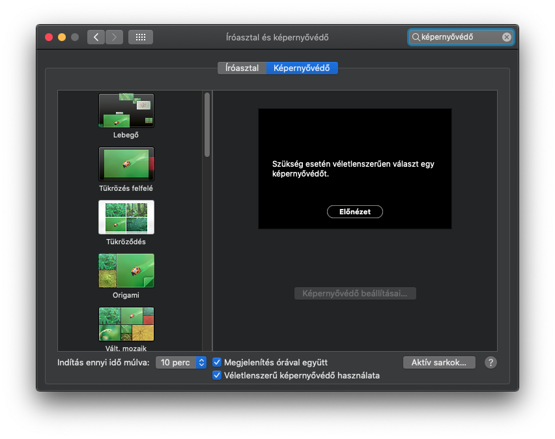Select the Tükrözés felfelé screensaver thumbnail
Viewport: 555px width, 439px height.
(126, 164)
